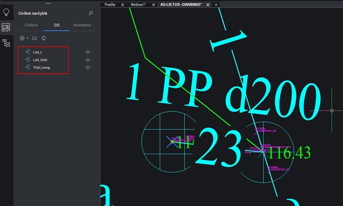Open the structure tree panel icon
343x206 pixels.
point(6,43)
